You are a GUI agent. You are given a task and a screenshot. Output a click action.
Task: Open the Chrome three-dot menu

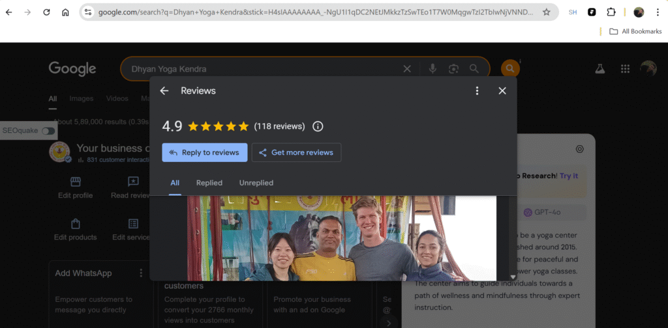(658, 12)
